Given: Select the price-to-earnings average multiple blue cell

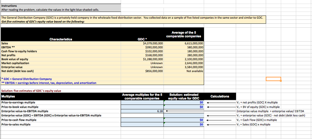Looking at the screenshot, I should tap(142, 103).
